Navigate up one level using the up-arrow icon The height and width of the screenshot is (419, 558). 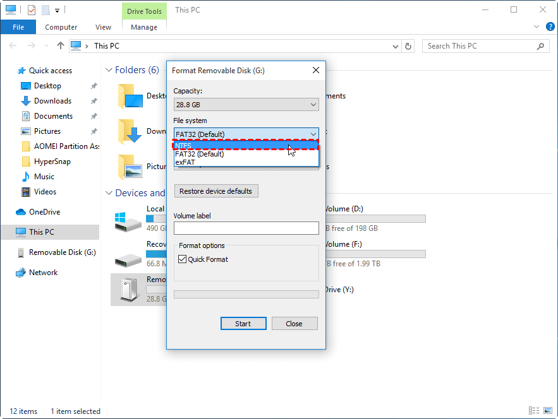click(60, 45)
